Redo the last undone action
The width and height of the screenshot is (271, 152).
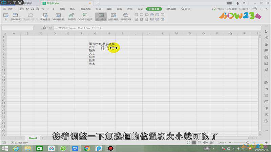point(48,9)
